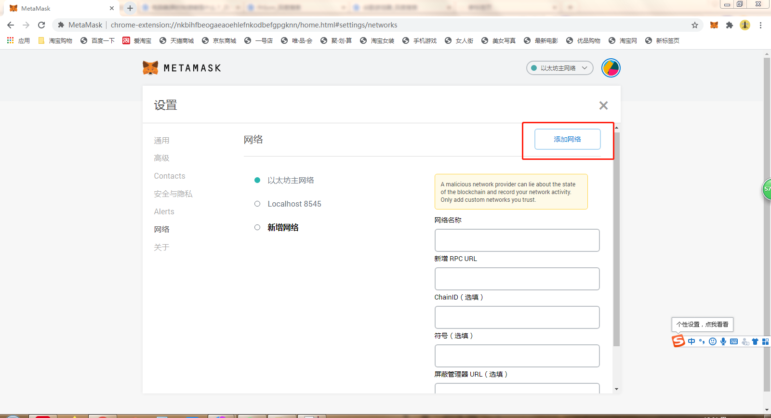Open the Contacts settings tab

170,176
